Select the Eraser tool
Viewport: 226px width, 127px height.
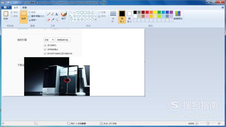coord(49,20)
